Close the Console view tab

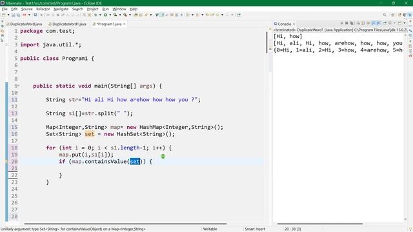(x=294, y=24)
